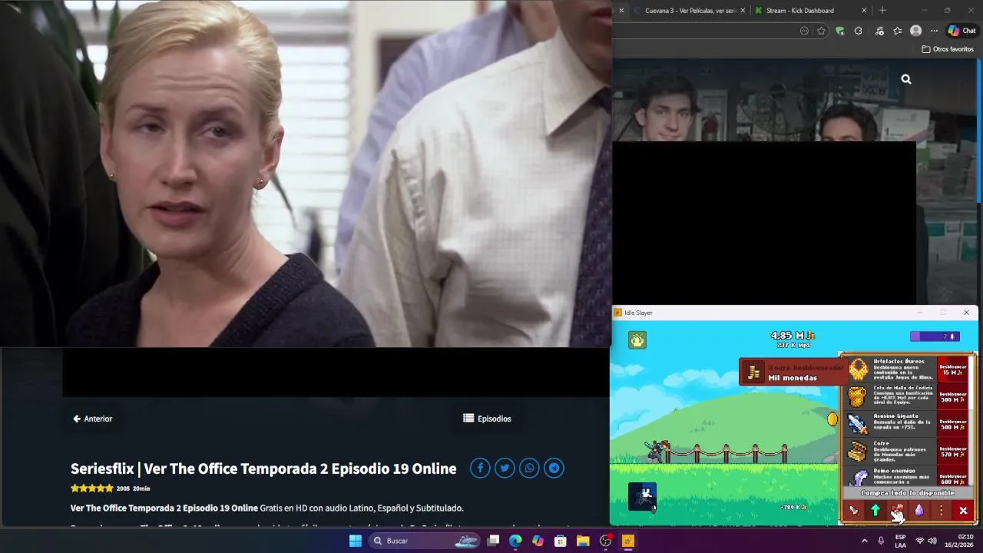Share the episode on Facebook
The image size is (983, 553).
480,468
